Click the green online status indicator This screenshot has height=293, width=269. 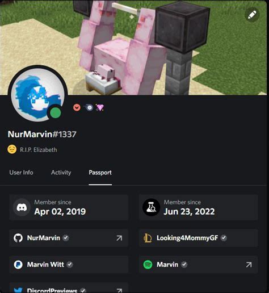[x=55, y=113]
